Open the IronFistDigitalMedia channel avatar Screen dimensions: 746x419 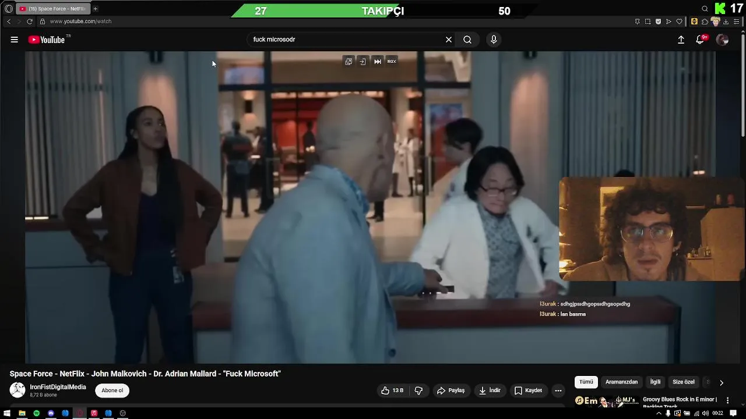tap(17, 390)
